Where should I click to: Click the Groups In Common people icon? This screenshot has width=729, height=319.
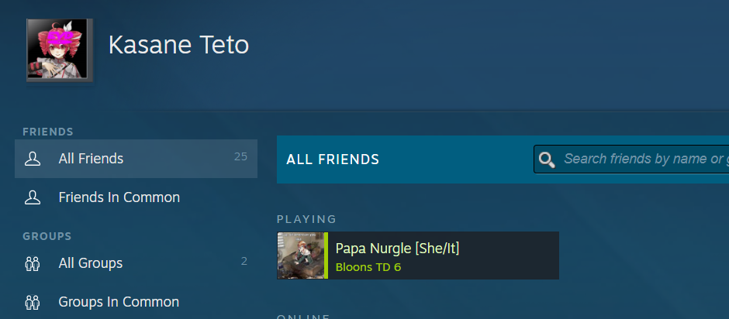(33, 302)
